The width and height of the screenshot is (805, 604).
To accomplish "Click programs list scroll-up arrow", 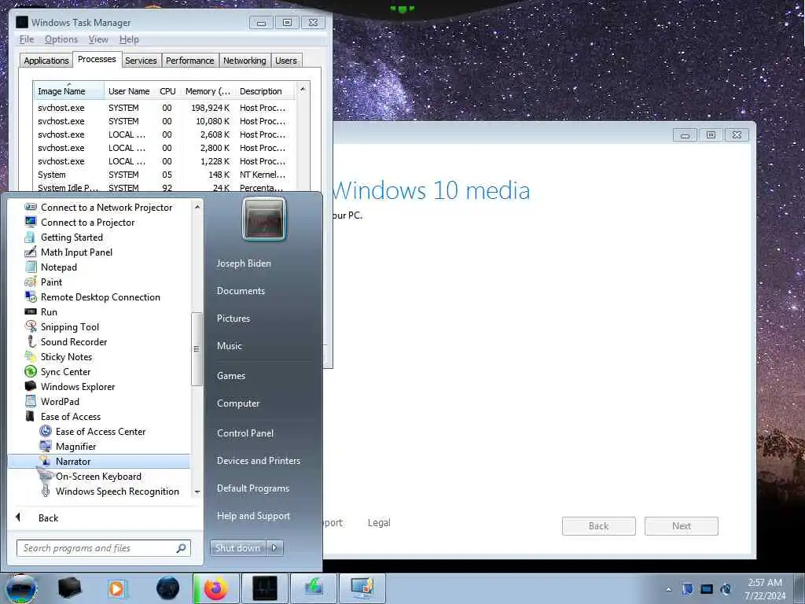I will 197,206.
